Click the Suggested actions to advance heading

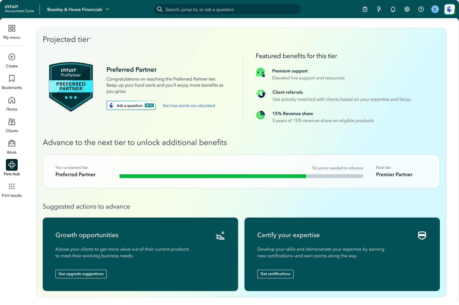click(x=86, y=206)
